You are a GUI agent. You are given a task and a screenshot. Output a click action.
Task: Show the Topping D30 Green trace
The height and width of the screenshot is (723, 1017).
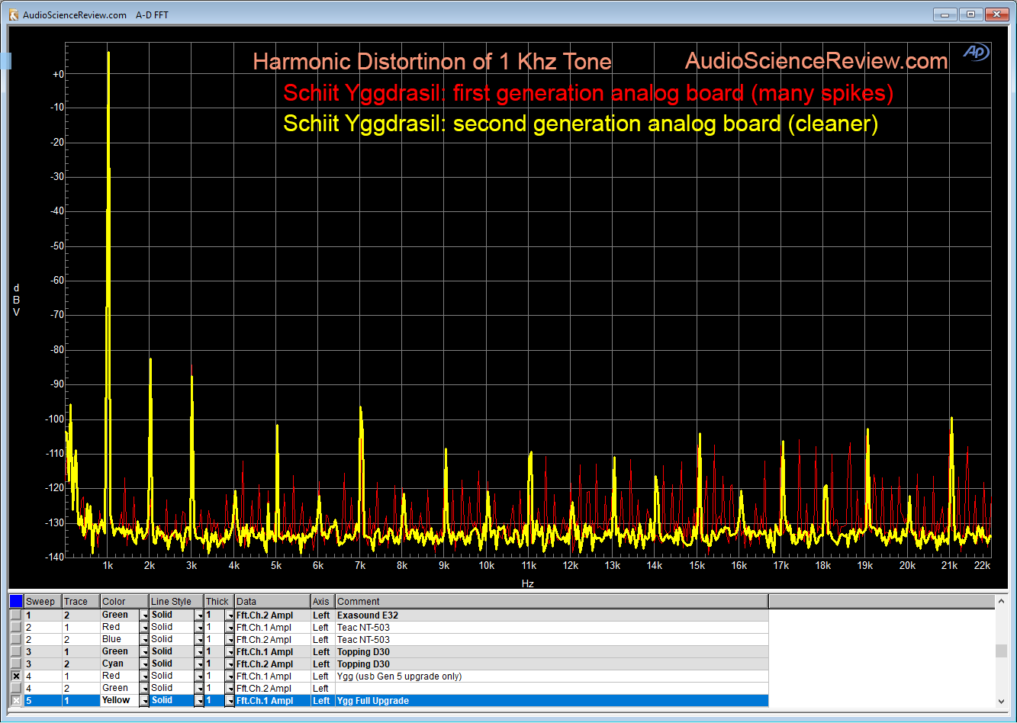point(16,651)
